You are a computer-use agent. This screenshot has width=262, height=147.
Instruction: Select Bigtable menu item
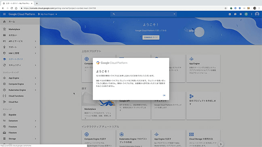[20, 115]
